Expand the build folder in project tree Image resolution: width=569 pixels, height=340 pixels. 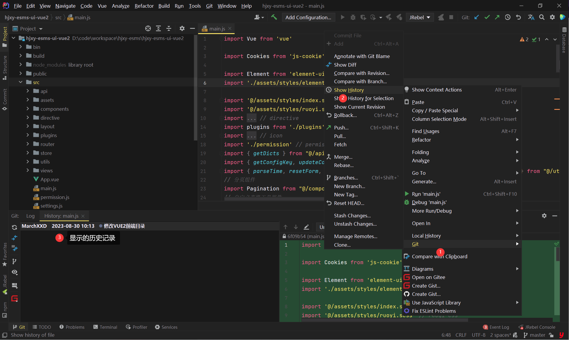click(x=20, y=56)
